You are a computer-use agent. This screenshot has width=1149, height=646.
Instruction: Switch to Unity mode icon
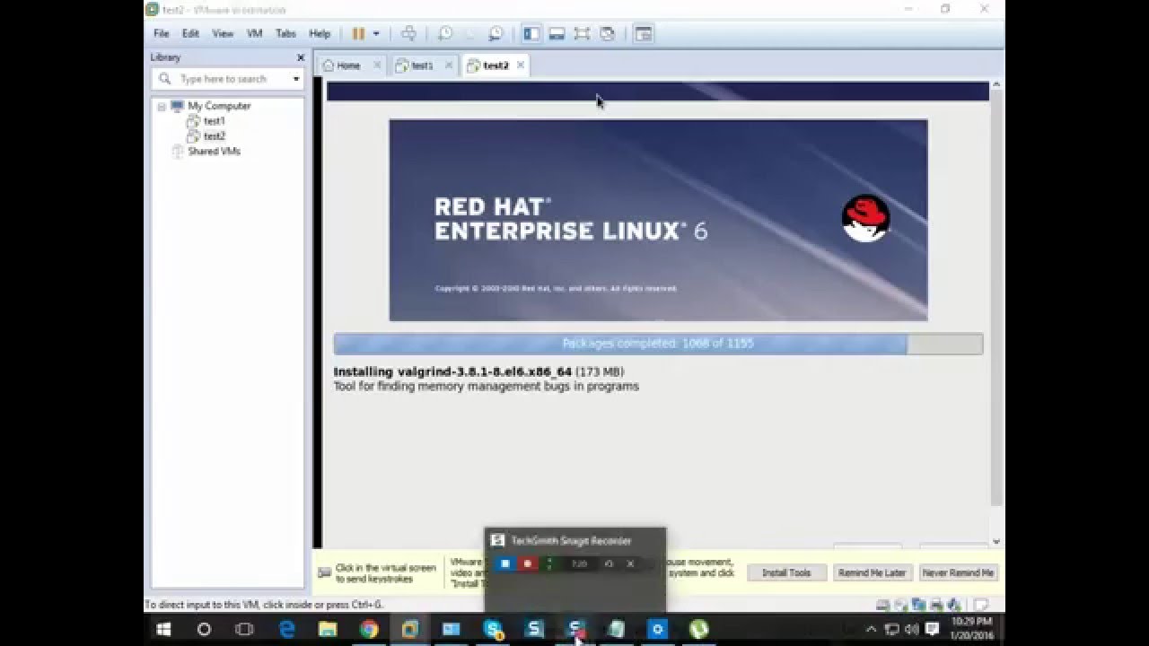tap(608, 34)
